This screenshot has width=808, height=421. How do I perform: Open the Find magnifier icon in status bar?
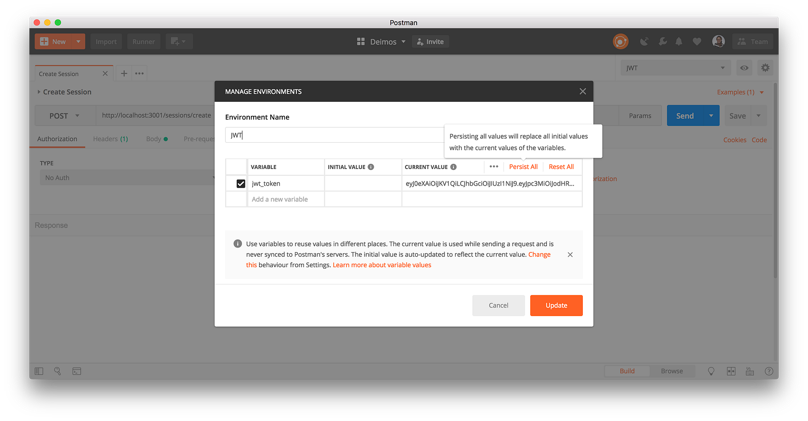point(58,371)
